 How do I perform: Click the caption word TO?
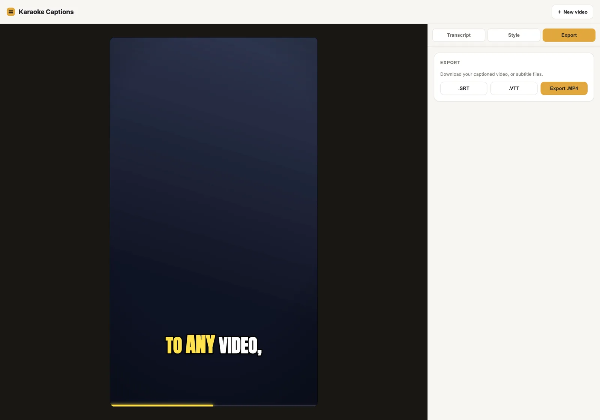click(x=174, y=345)
